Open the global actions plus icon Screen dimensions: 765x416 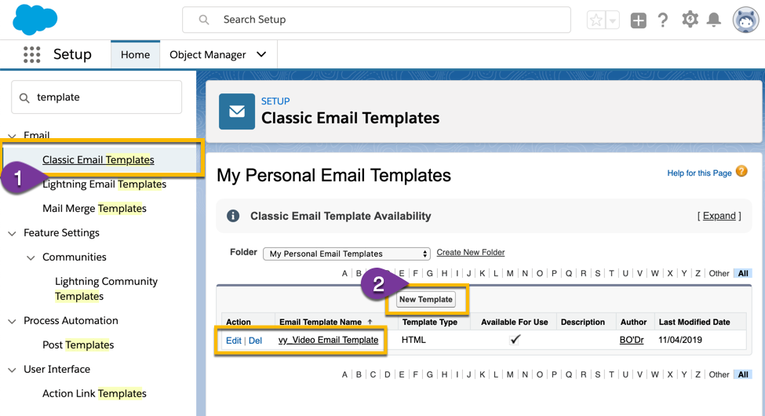638,20
